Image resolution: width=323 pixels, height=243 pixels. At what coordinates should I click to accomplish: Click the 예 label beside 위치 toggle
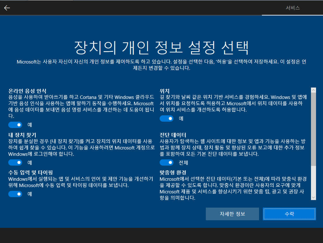pos(181,118)
